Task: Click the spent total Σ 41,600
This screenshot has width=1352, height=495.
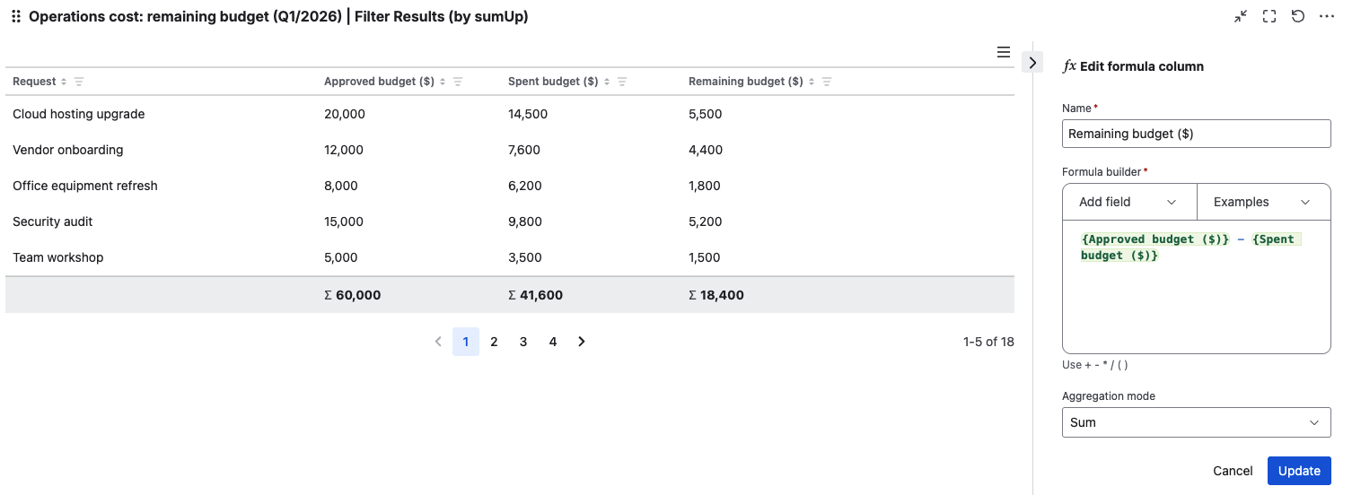Action: 536,295
